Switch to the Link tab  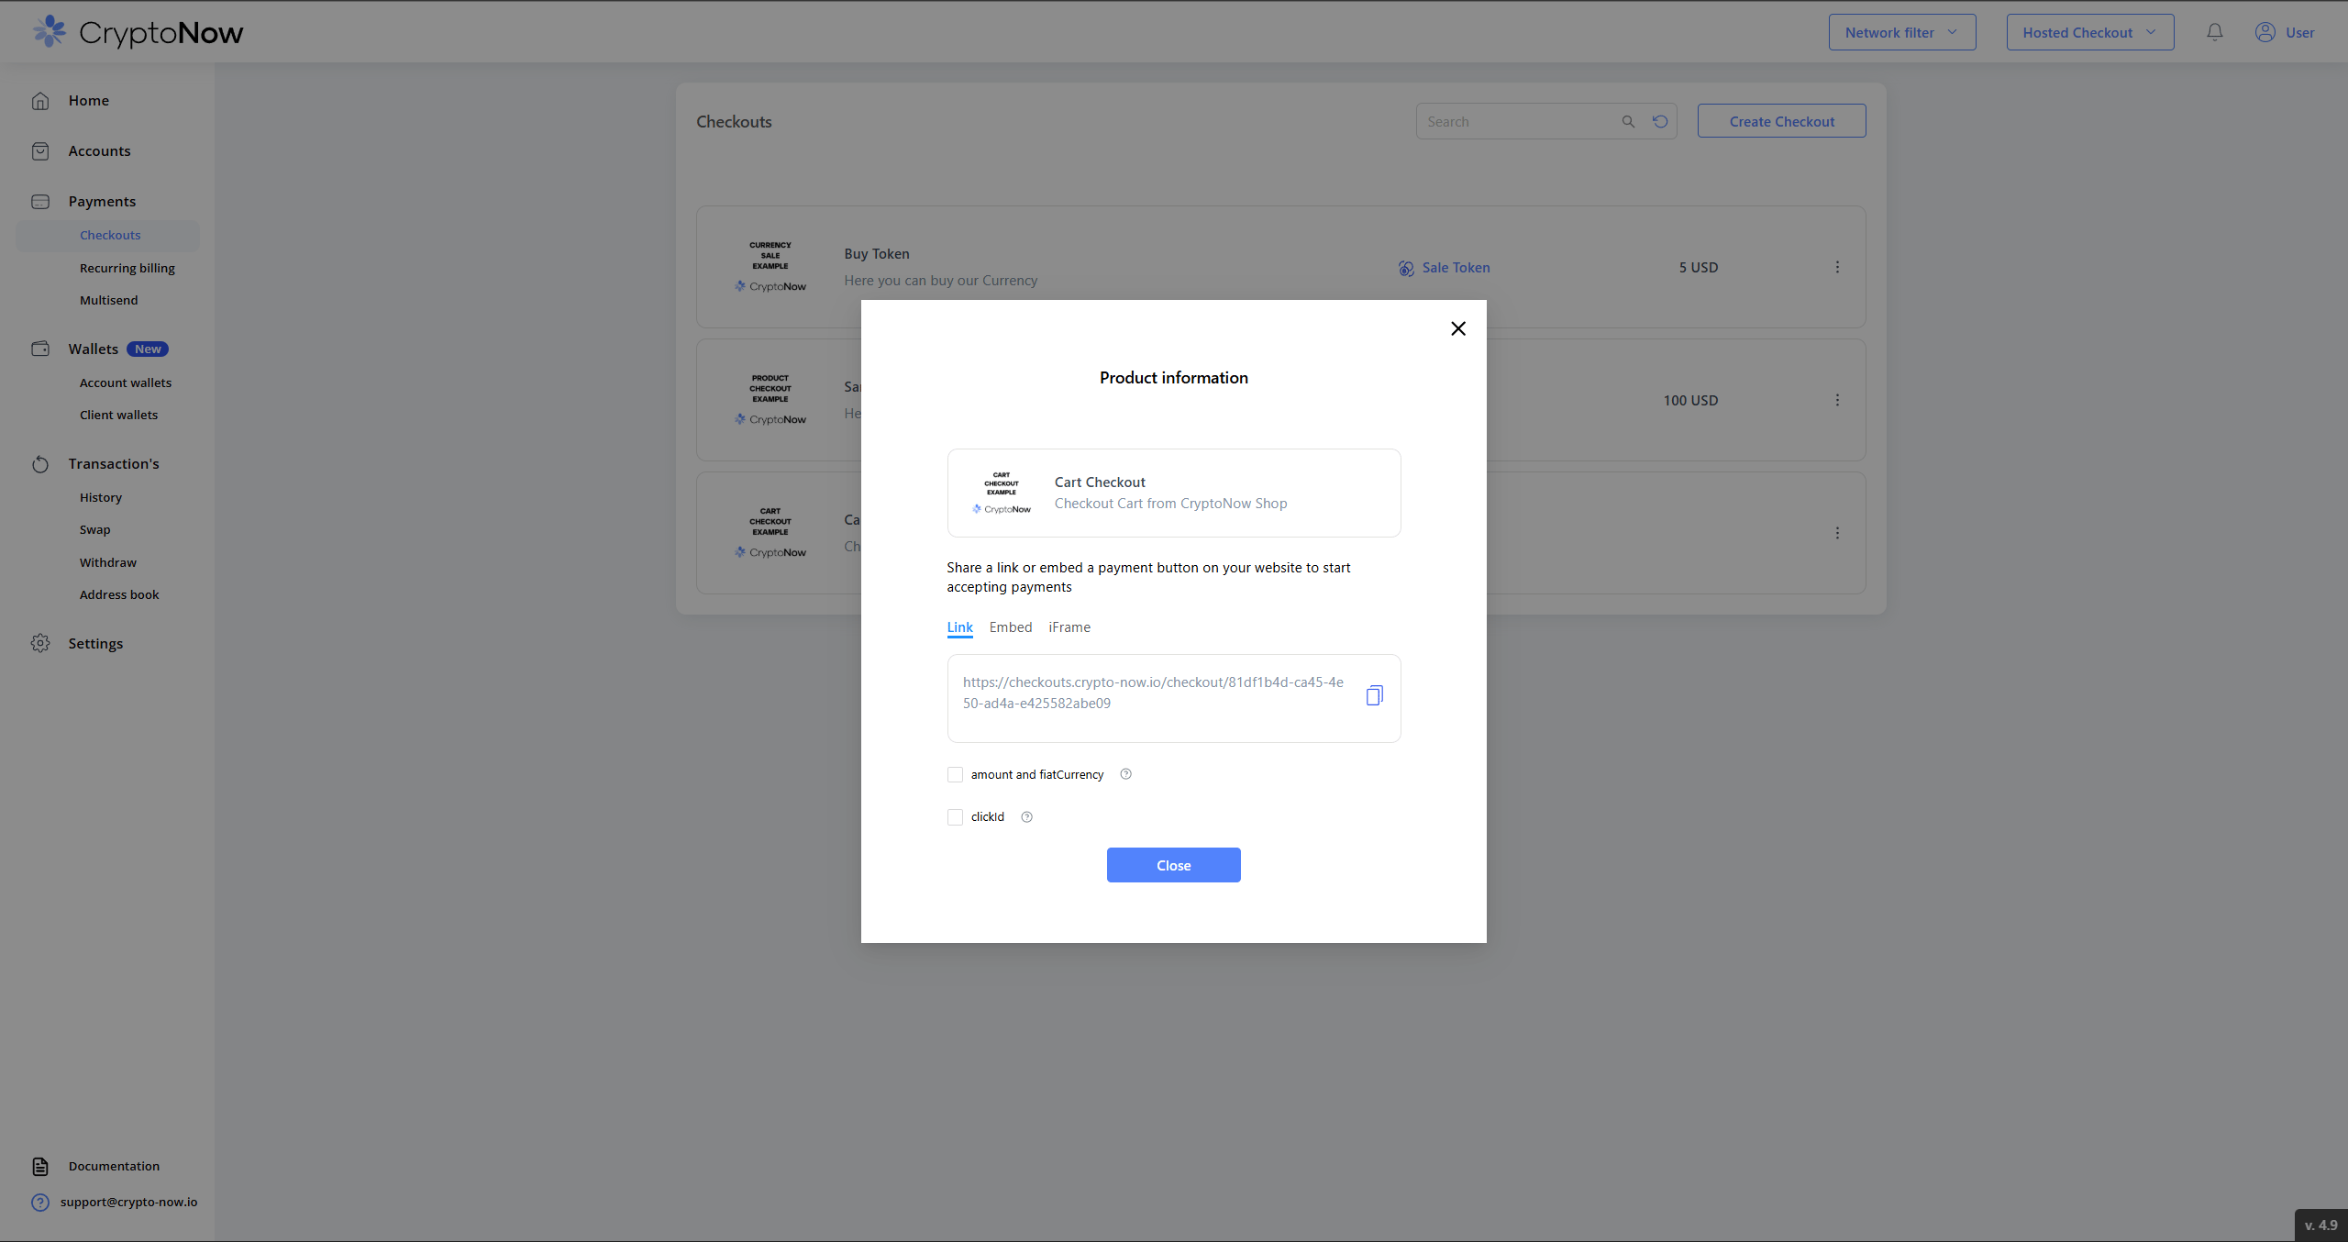[x=959, y=627]
